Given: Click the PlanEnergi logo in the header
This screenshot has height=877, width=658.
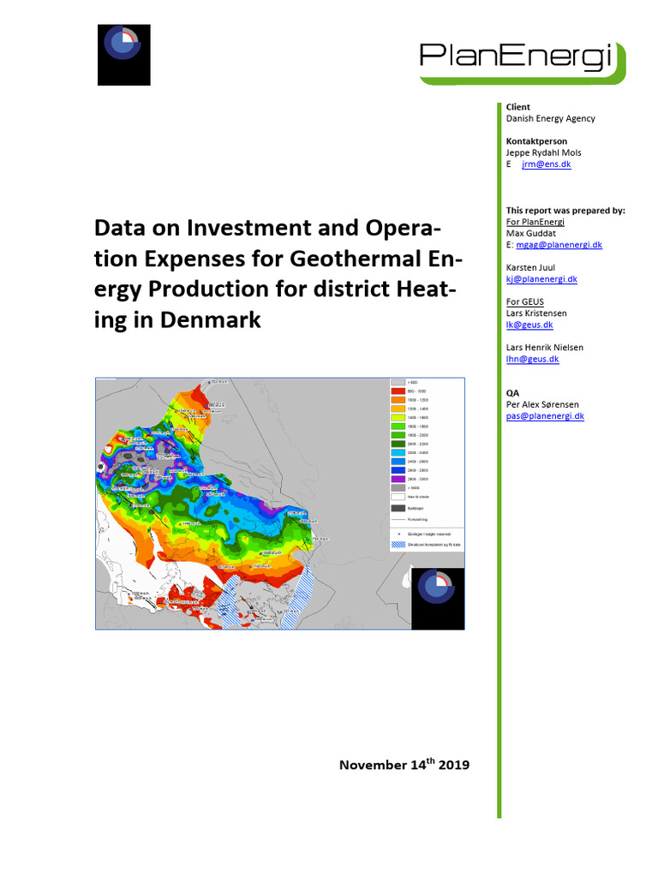Looking at the screenshot, I should click(x=522, y=63).
